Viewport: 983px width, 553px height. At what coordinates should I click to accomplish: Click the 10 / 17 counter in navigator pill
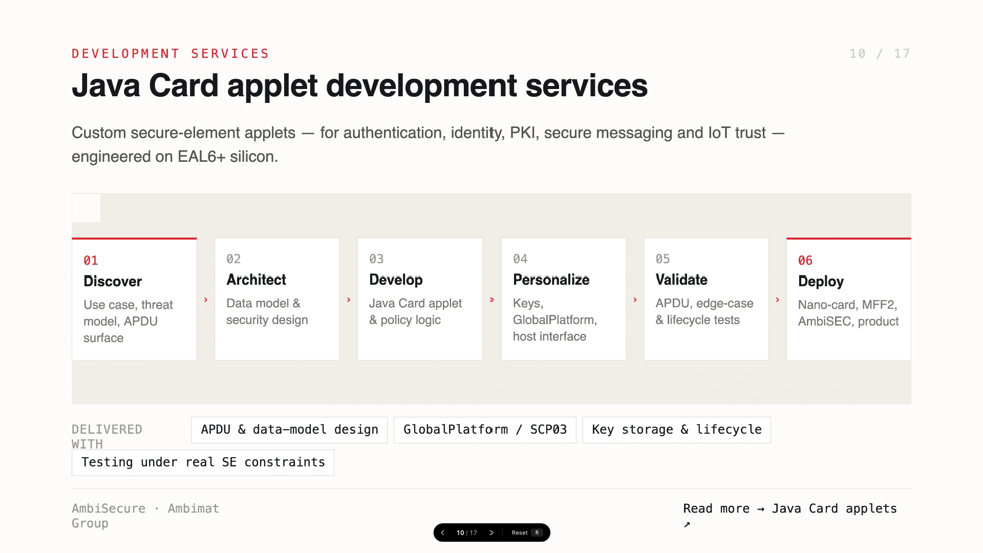[466, 533]
